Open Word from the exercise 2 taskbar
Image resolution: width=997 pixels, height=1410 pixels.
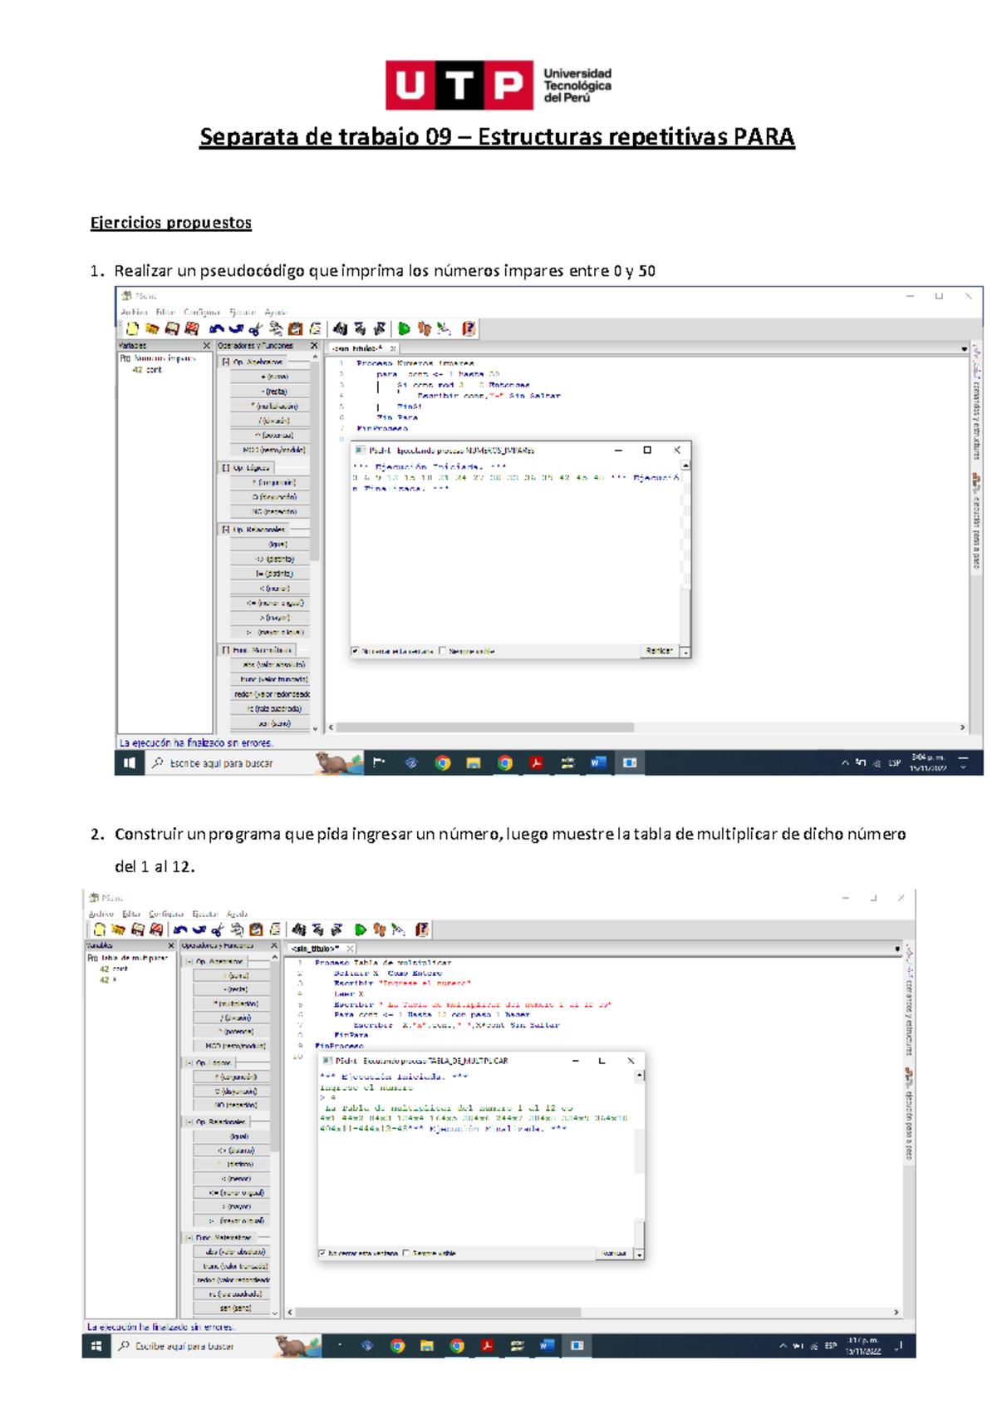click(546, 1345)
